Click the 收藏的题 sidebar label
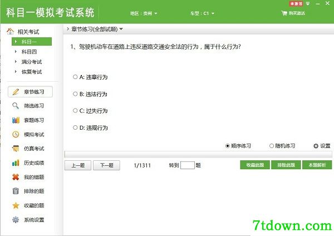334x236 pixels. tap(34, 205)
